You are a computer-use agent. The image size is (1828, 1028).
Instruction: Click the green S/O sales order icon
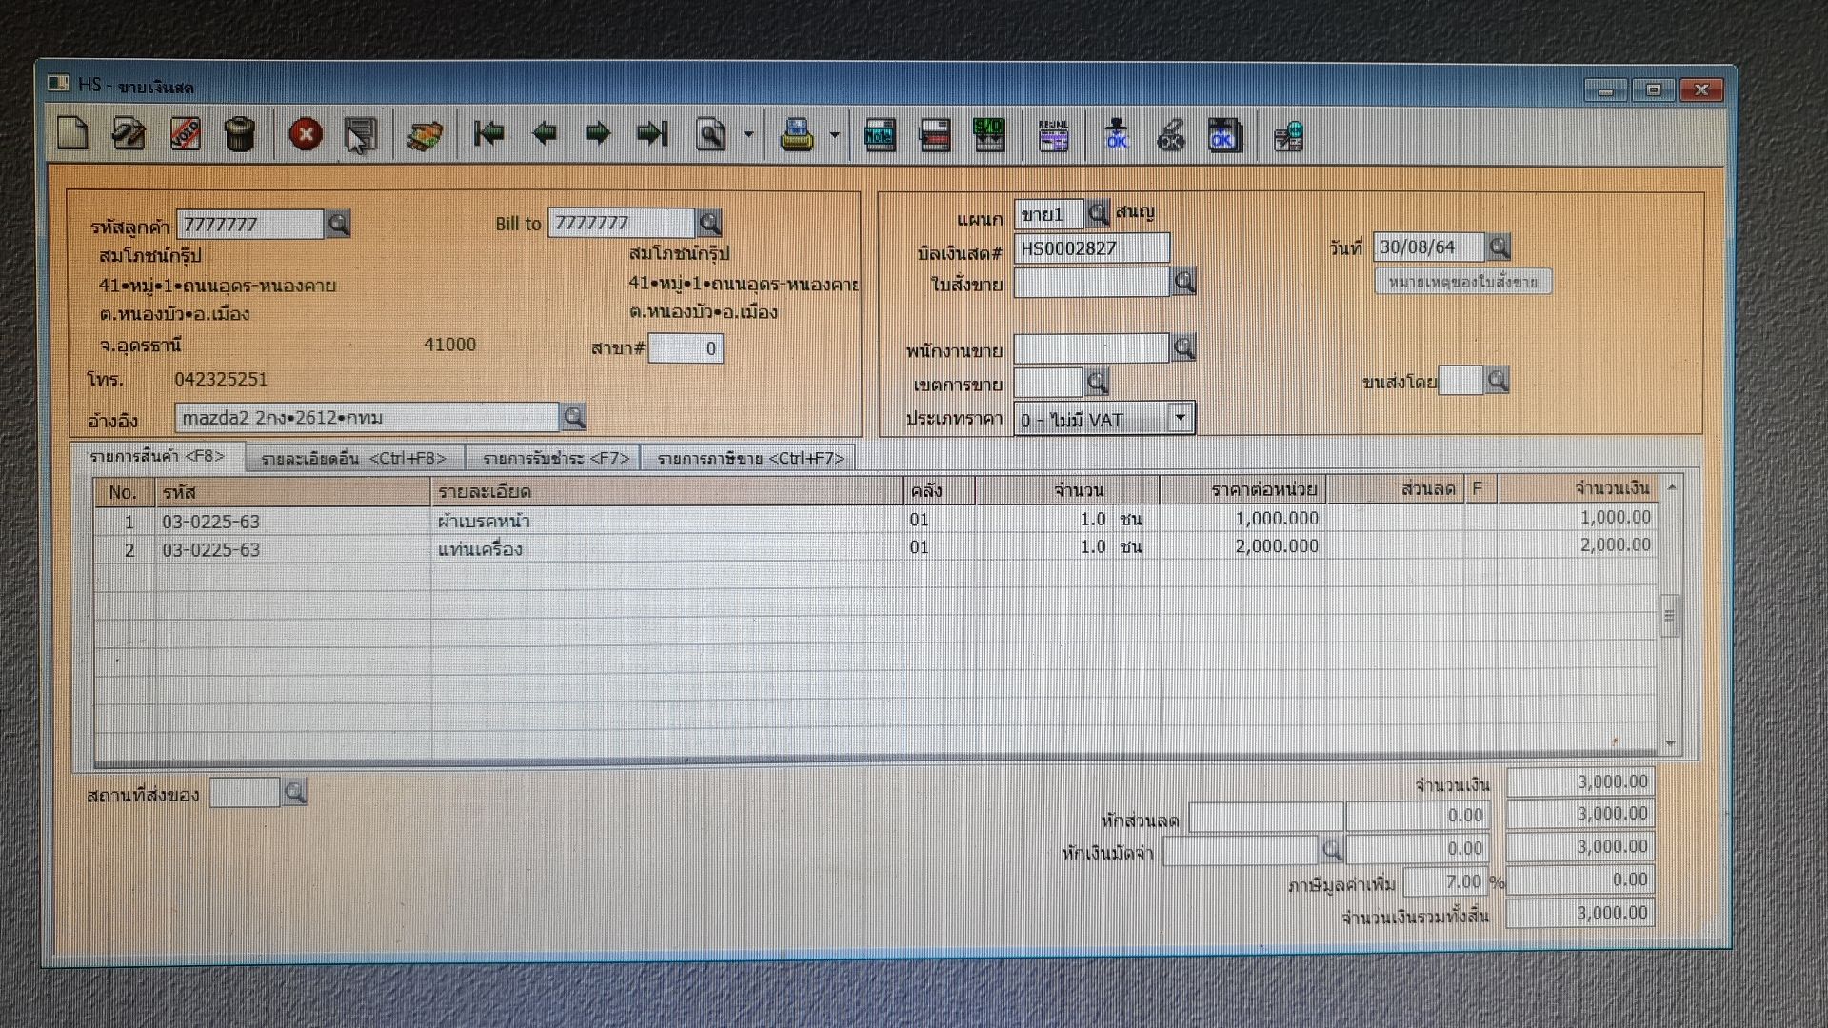click(x=989, y=136)
